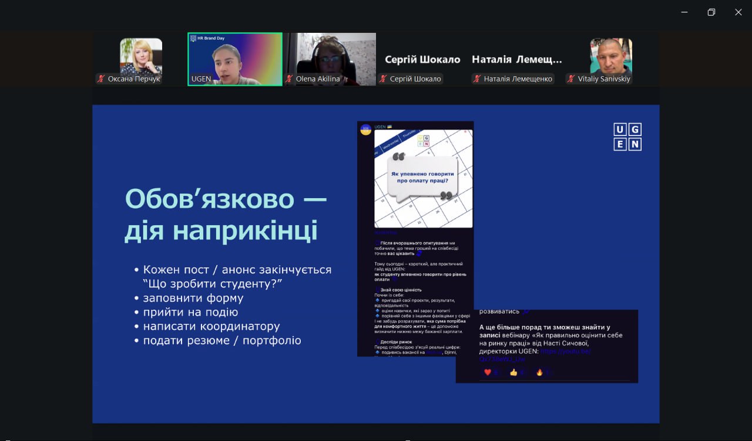Click the thumbs-up reaction under the post
The width and height of the screenshot is (752, 441).
coord(514,372)
